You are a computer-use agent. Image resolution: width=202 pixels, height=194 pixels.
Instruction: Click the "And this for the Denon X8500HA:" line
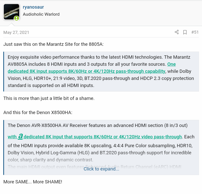[38, 112]
